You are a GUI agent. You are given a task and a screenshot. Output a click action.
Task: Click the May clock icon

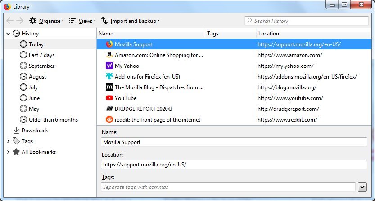[x=23, y=109]
